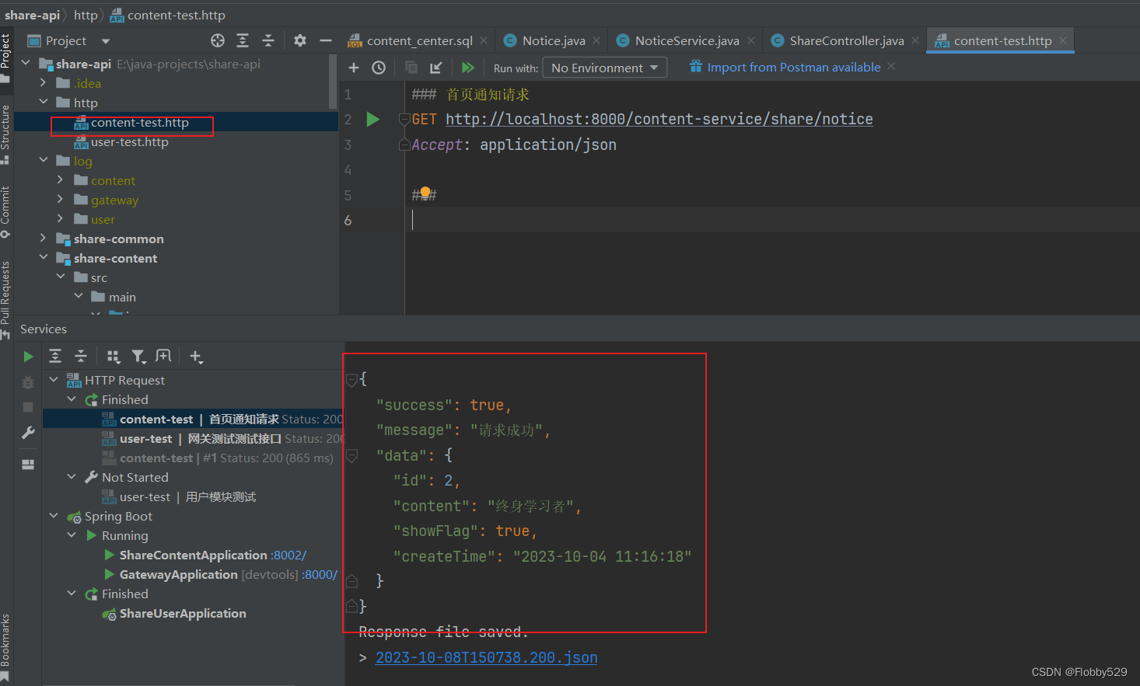Hide the Project panel with minus icon

tap(326, 40)
